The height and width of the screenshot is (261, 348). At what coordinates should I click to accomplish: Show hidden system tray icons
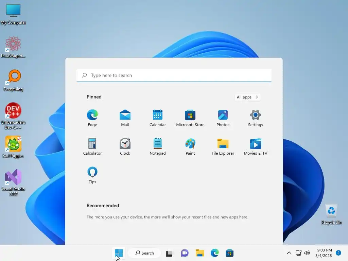click(289, 253)
